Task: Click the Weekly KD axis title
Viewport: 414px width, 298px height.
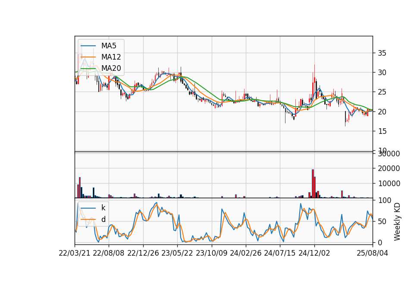Action: (x=397, y=222)
